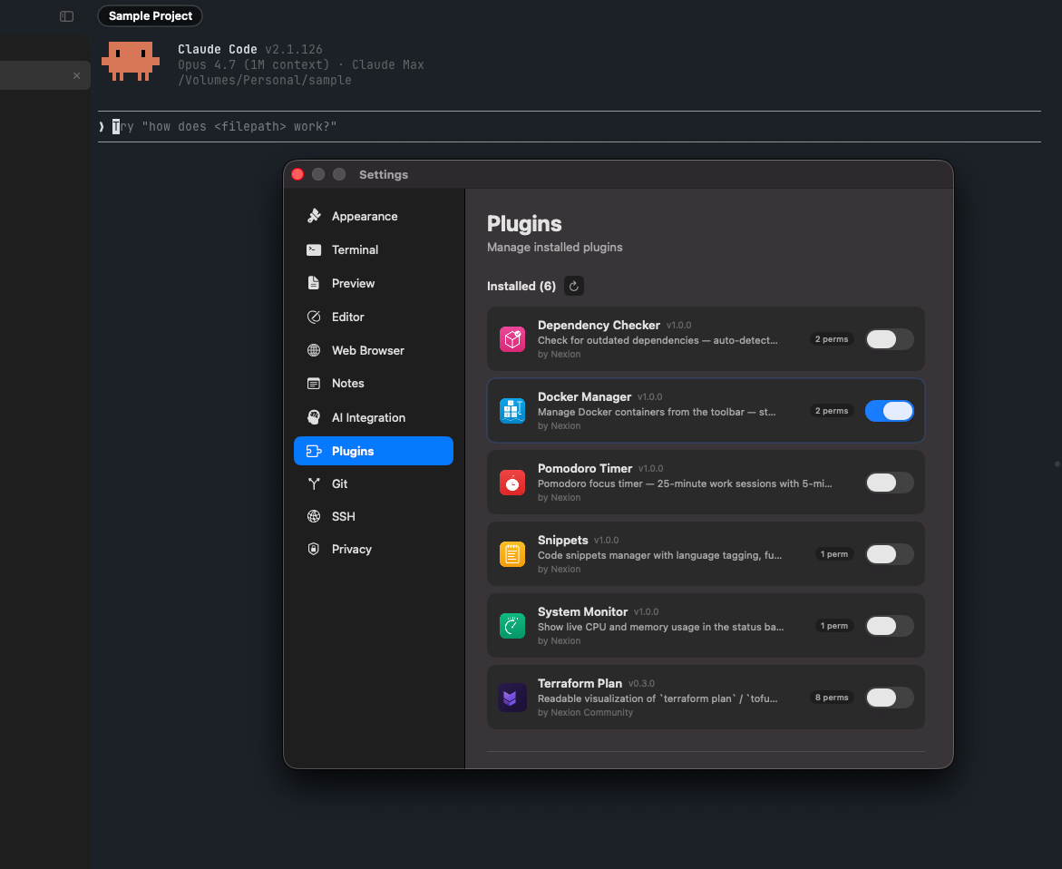Click Terraform Plan's 8 perms badge

(x=832, y=698)
